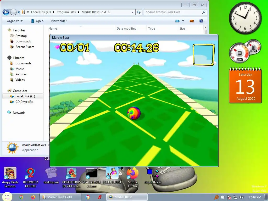
Task: Create a New folder
Action: [x=59, y=21]
